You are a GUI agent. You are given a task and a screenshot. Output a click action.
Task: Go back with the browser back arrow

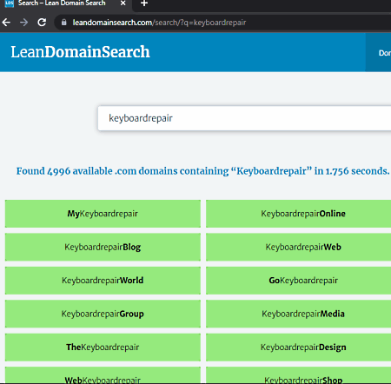click(6, 23)
